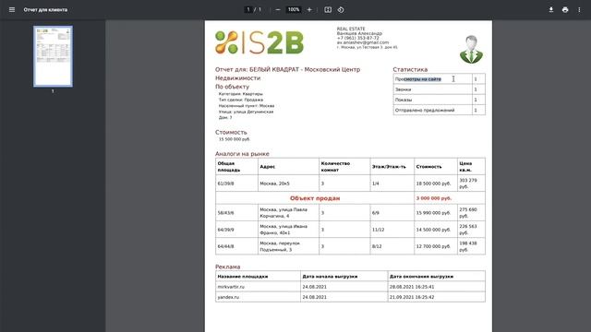Click the IS2B logo

259,42
